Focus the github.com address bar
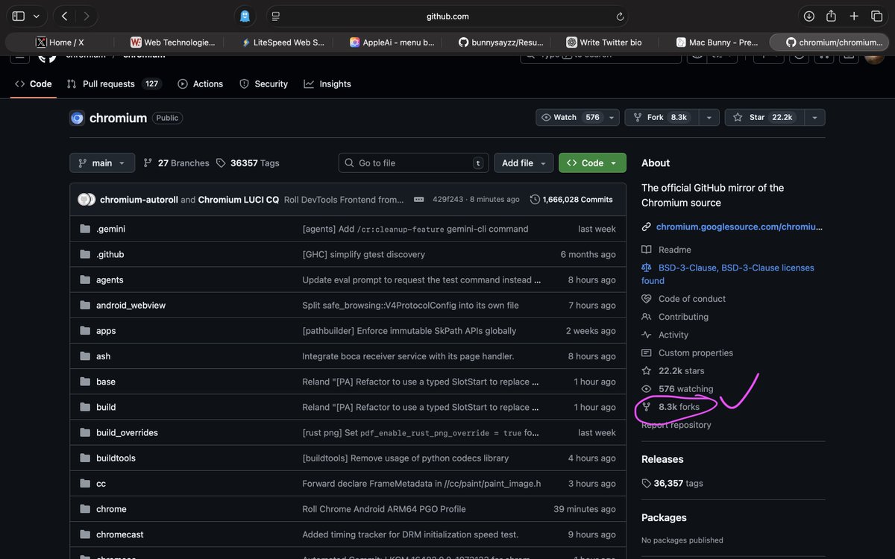Viewport: 895px width, 559px height. (x=447, y=16)
